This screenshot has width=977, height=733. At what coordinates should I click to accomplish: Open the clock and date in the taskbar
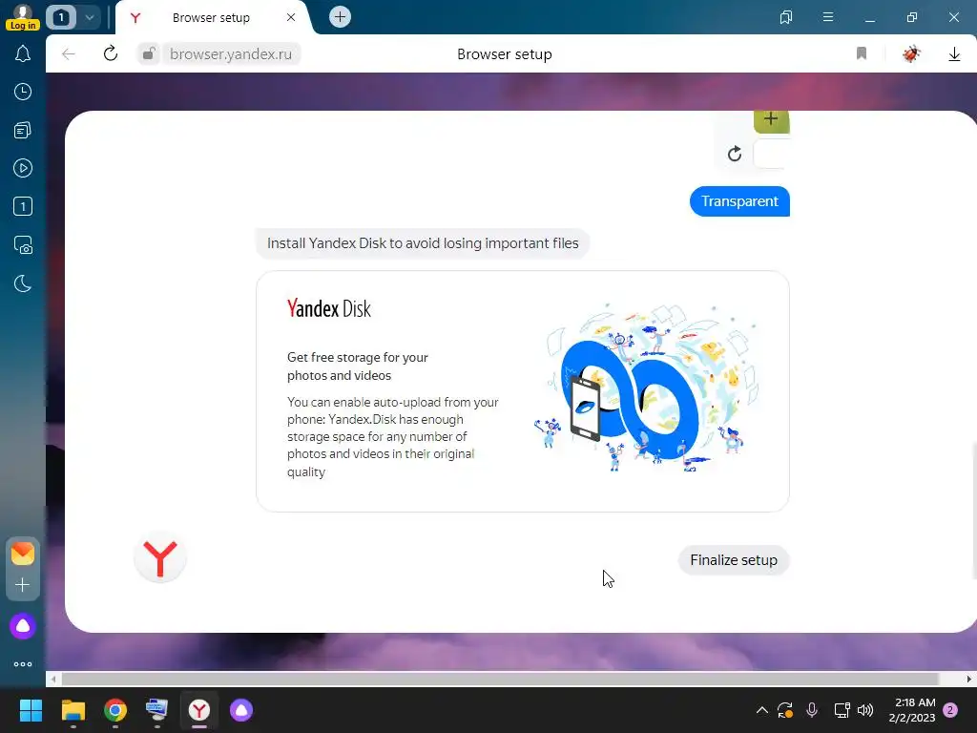click(x=912, y=710)
